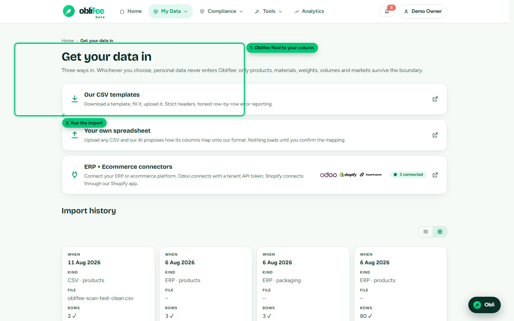
Task: Open Your own spreadsheet card
Action: (x=254, y=135)
